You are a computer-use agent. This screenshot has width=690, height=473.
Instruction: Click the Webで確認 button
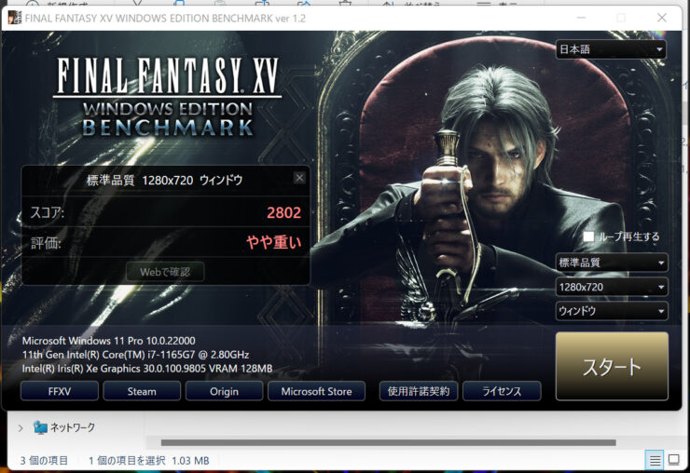(165, 272)
